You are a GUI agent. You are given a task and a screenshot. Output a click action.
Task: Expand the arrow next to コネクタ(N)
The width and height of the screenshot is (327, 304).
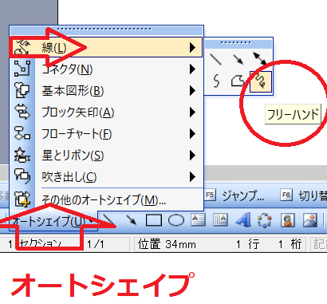(192, 69)
